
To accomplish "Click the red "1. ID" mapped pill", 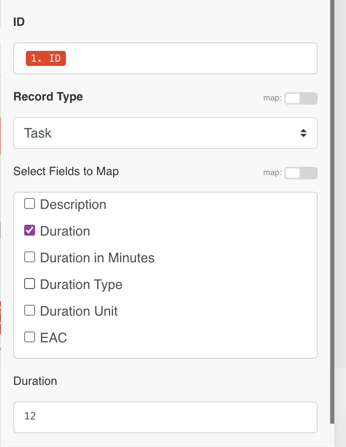I will tap(46, 58).
